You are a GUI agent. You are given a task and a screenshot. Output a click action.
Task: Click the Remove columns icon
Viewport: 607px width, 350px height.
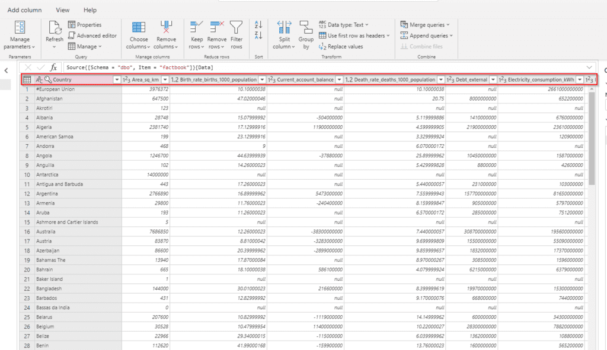coord(167,27)
